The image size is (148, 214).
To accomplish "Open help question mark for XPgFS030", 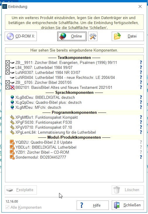I will coord(141,122).
